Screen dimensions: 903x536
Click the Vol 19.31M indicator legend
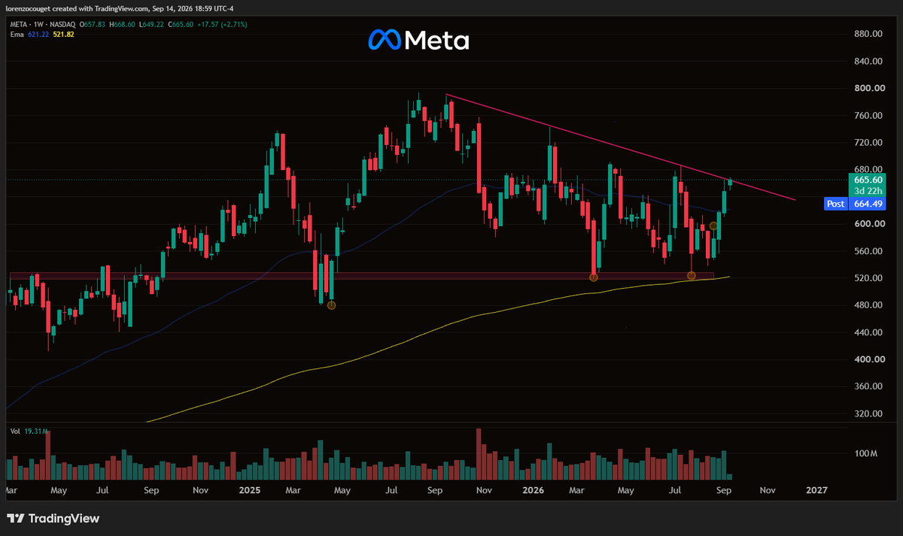coord(29,432)
